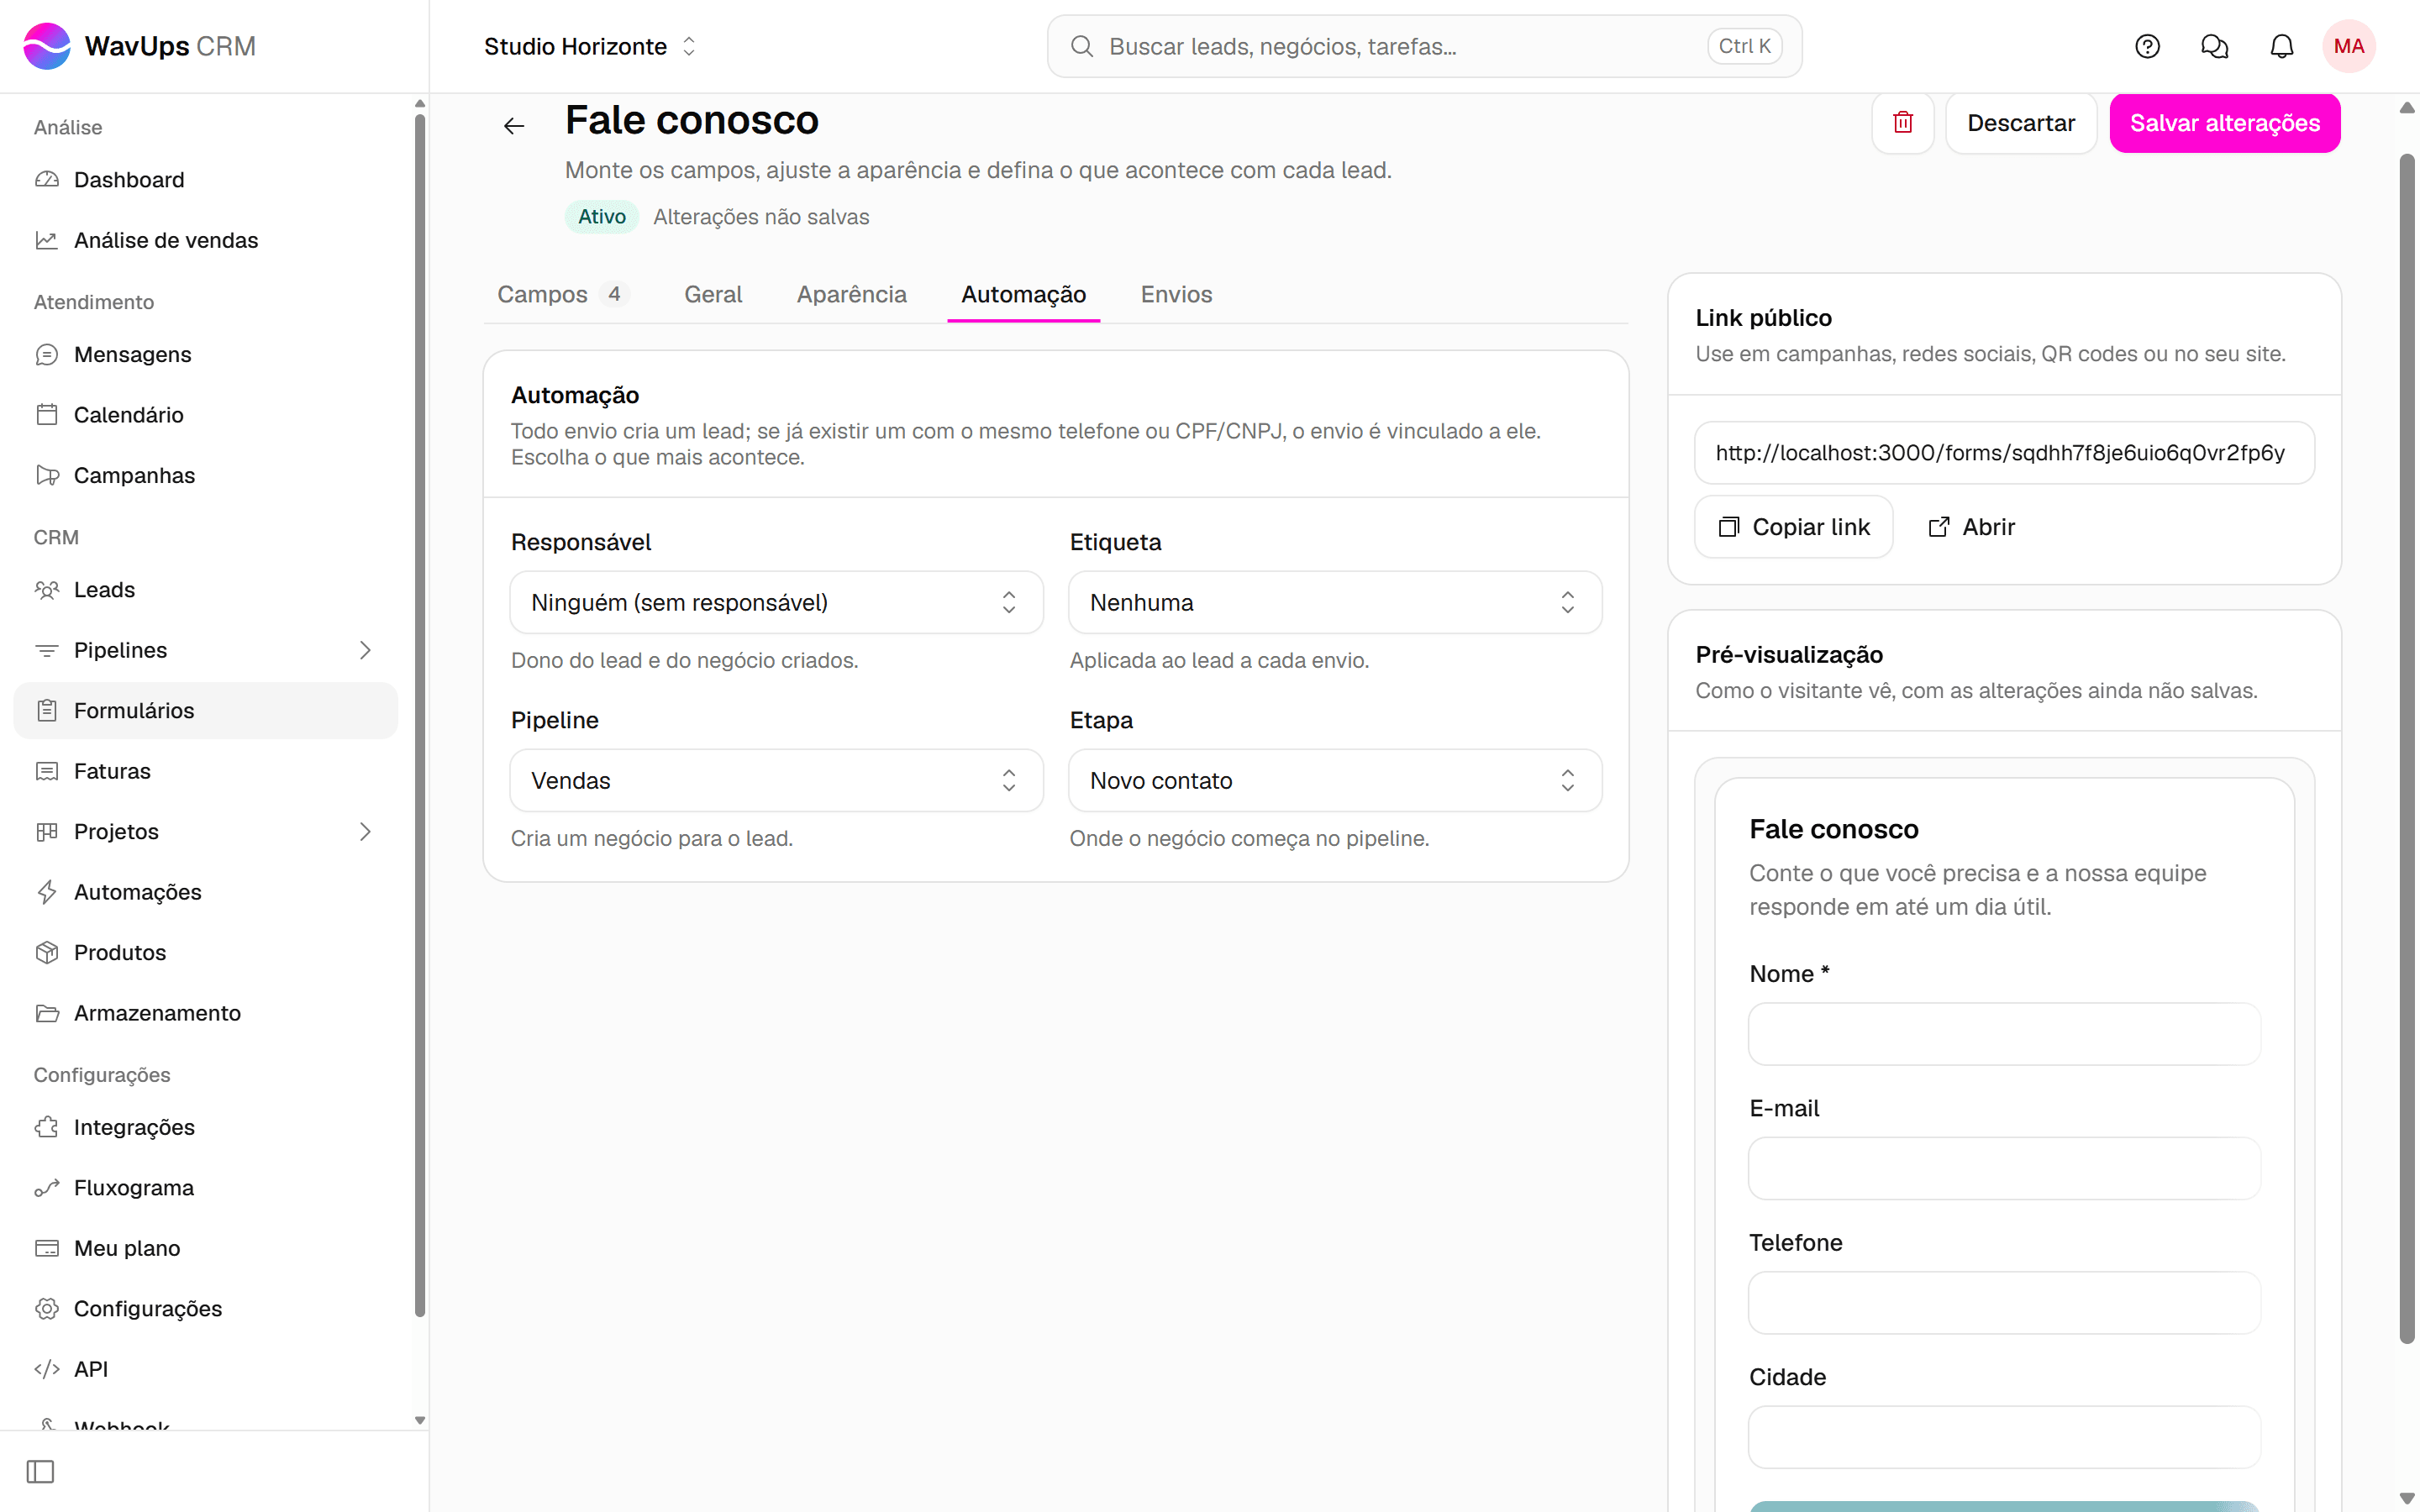Image resolution: width=2420 pixels, height=1512 pixels.
Task: Click the WavUps CRM logo
Action: coord(139,46)
